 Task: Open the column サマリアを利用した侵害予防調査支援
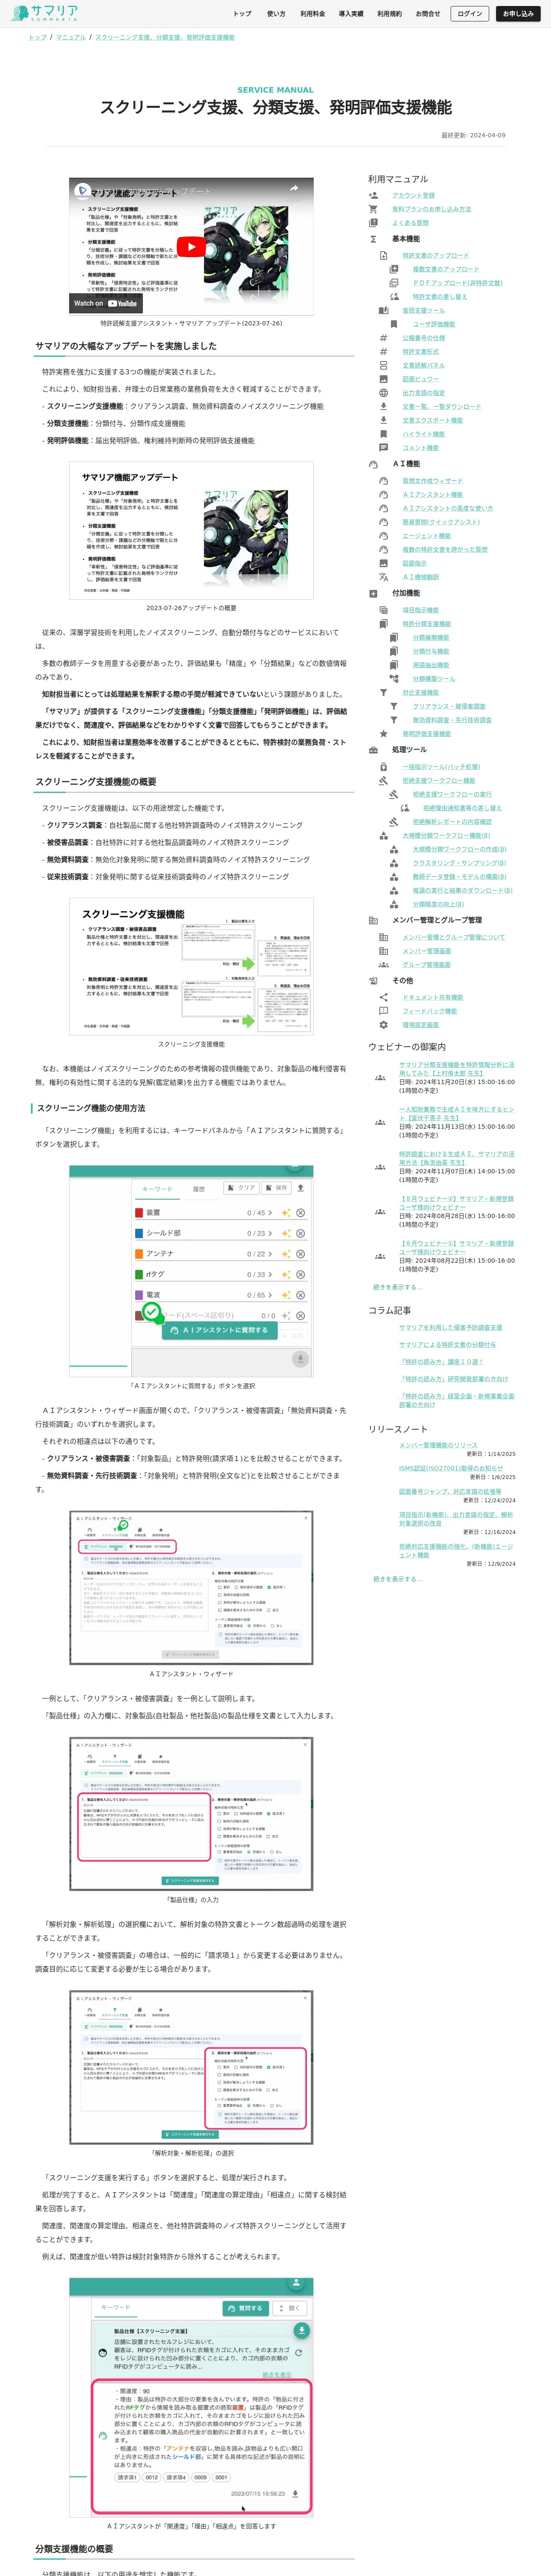tap(451, 1328)
